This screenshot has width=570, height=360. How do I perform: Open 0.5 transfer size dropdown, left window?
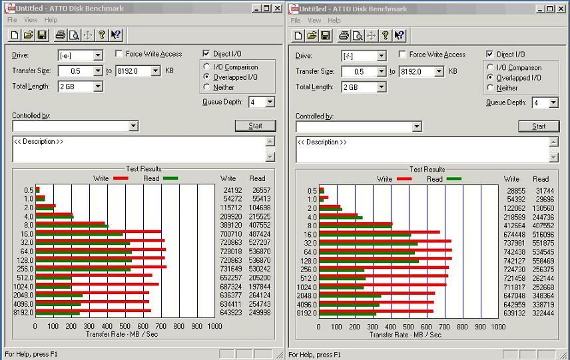point(98,71)
